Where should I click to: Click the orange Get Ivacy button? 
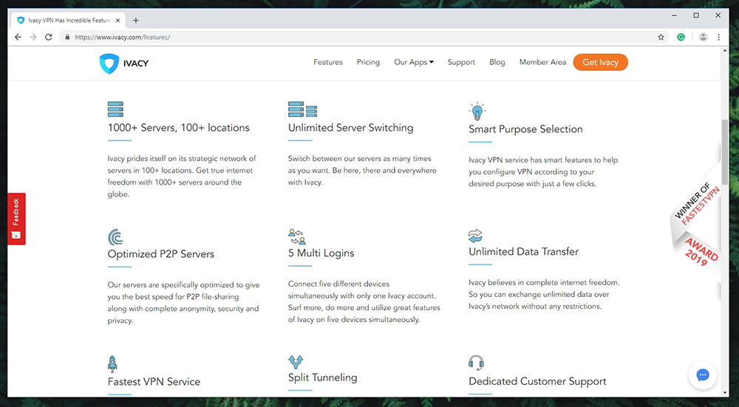[600, 62]
